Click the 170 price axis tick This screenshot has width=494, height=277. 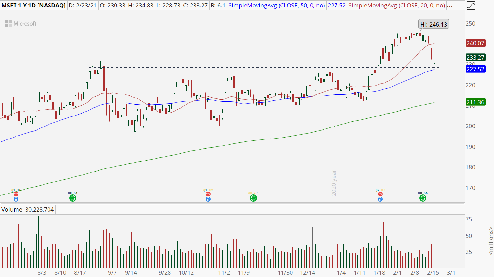click(470, 188)
